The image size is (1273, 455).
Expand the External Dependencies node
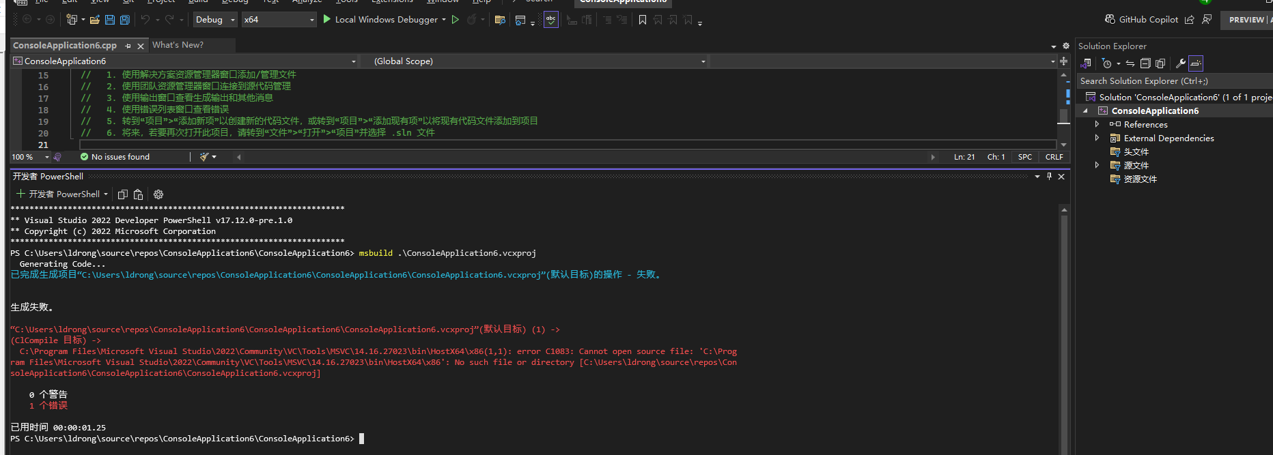pos(1097,138)
